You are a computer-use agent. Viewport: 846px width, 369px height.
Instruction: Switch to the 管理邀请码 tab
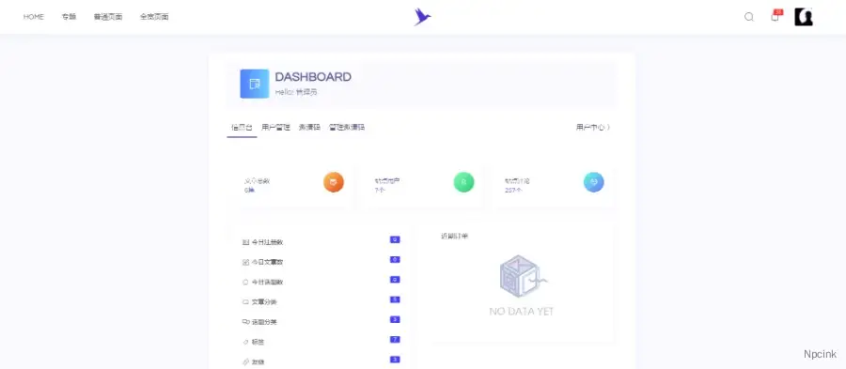pyautogui.click(x=347, y=128)
